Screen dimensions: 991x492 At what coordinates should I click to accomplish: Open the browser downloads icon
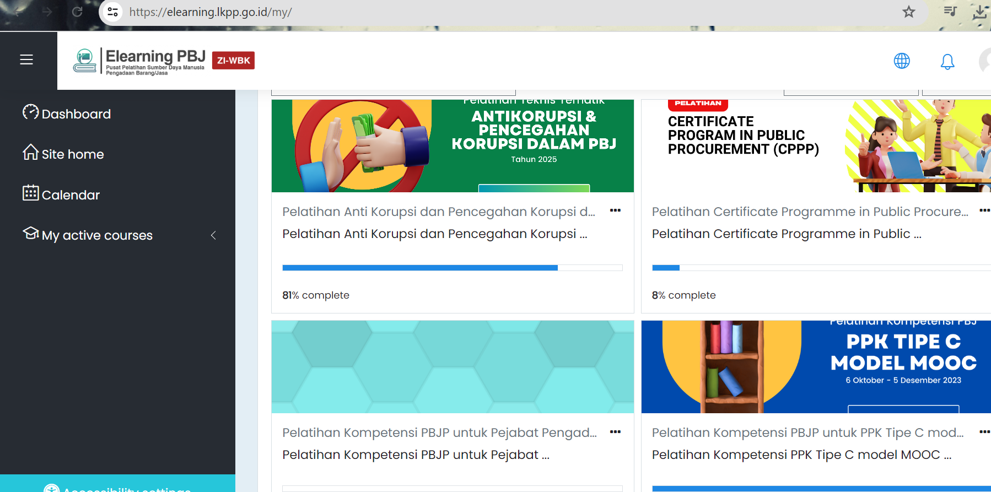(979, 12)
